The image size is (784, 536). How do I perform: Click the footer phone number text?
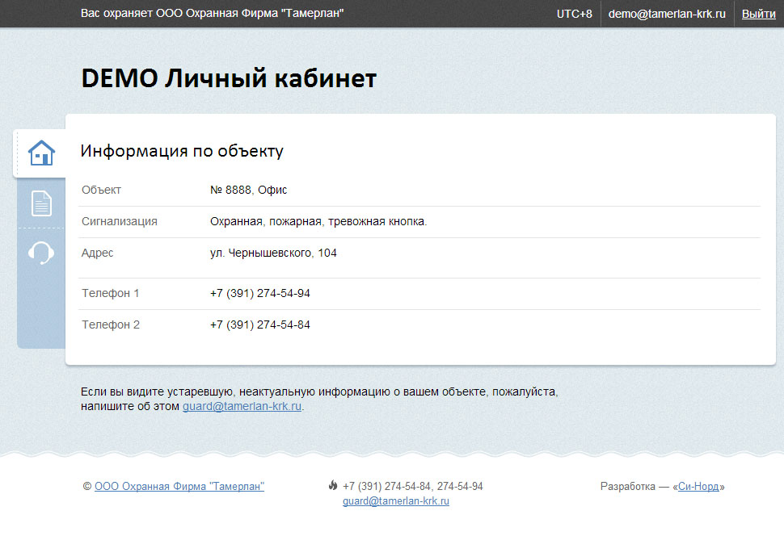[412, 486]
